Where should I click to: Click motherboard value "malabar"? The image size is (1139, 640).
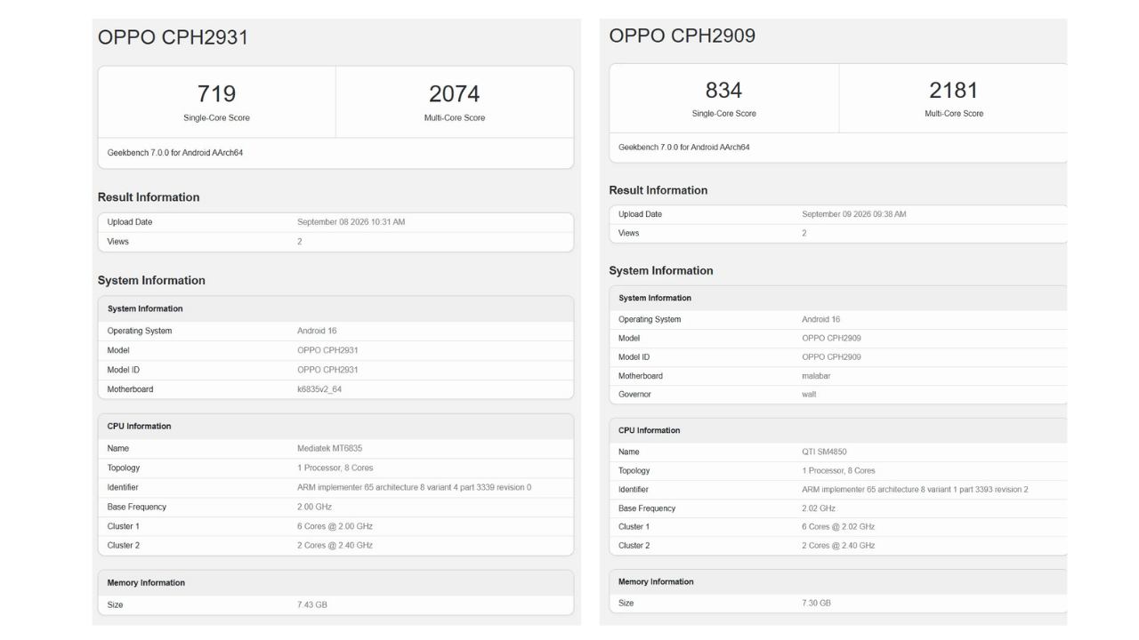tap(817, 375)
